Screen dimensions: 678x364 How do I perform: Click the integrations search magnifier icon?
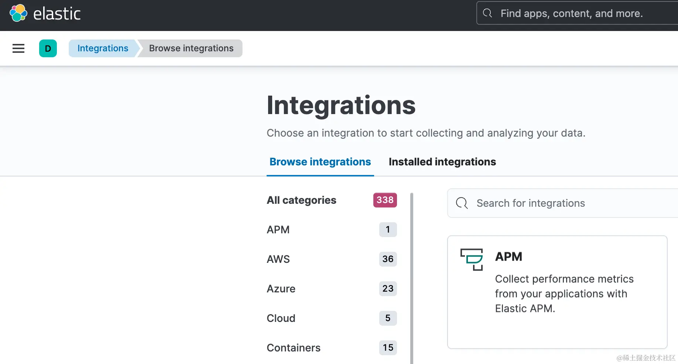462,203
